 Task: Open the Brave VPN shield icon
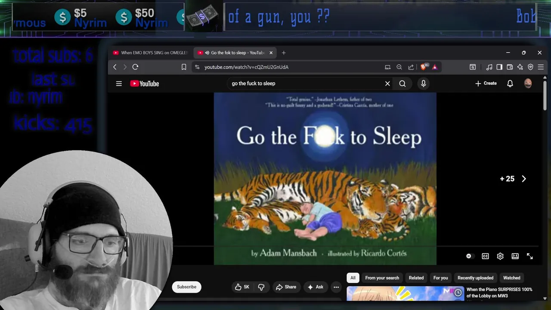coord(530,67)
